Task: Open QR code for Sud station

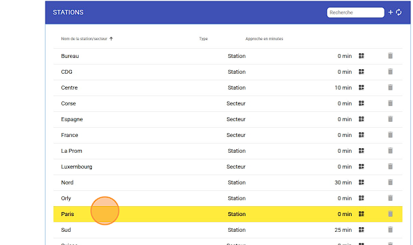Action: [x=362, y=230]
